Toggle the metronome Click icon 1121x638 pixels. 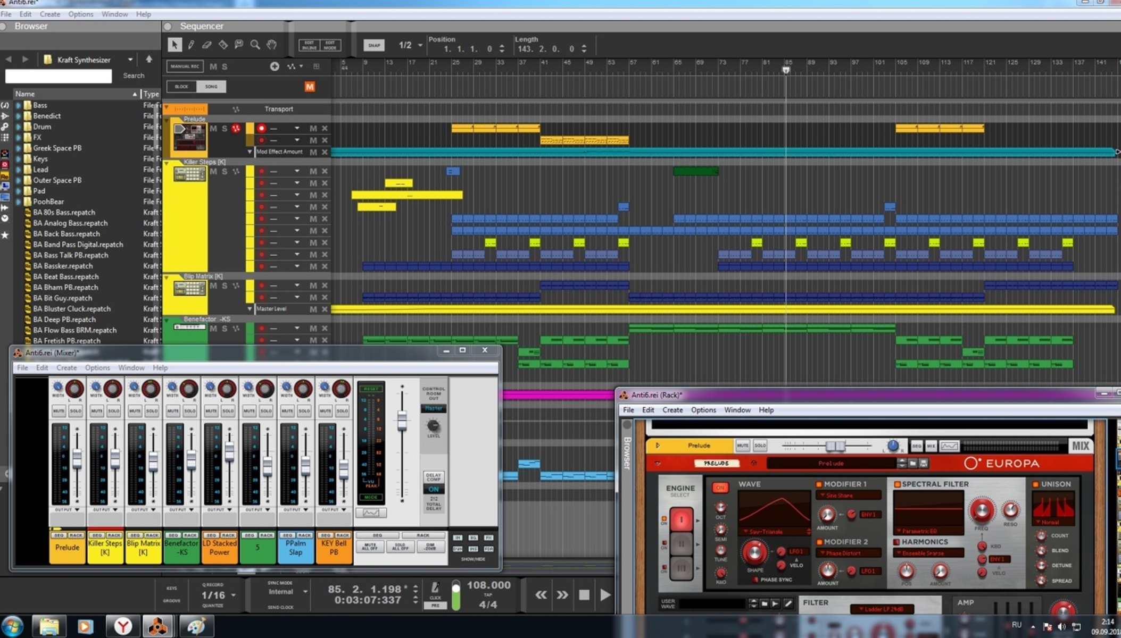(435, 587)
